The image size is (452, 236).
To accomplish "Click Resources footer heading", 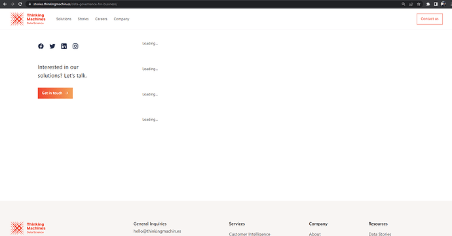I will (x=378, y=224).
